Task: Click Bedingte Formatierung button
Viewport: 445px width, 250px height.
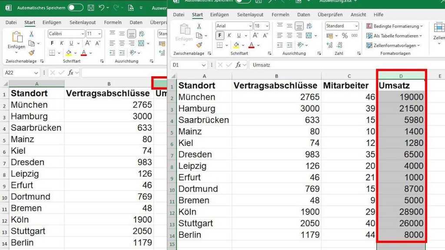Action: pos(393,26)
